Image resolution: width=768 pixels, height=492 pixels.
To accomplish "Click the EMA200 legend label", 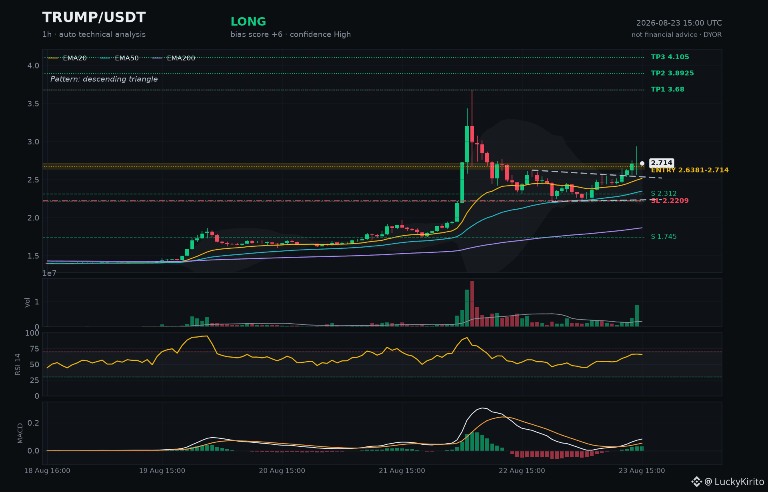I will 181,58.
